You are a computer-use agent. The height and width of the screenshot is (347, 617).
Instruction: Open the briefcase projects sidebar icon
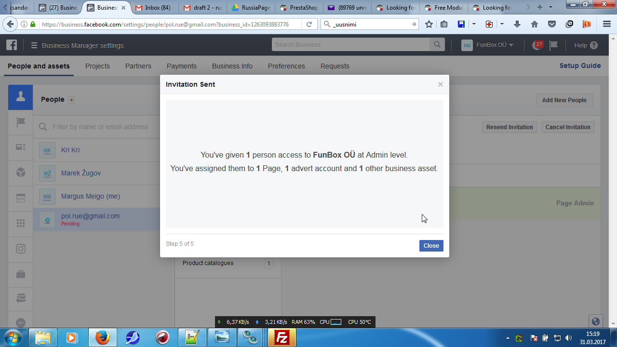click(21, 274)
